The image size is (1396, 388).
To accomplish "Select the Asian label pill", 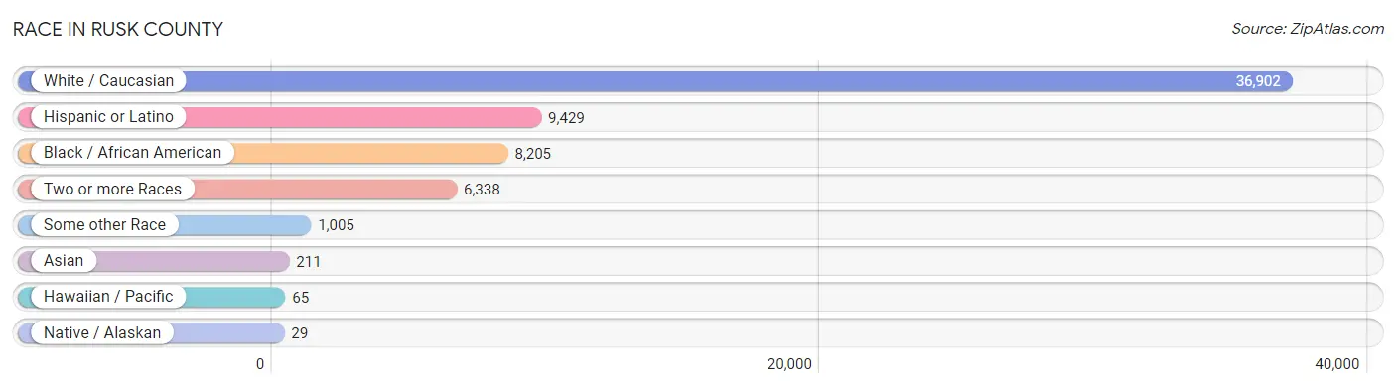I will [x=64, y=261].
